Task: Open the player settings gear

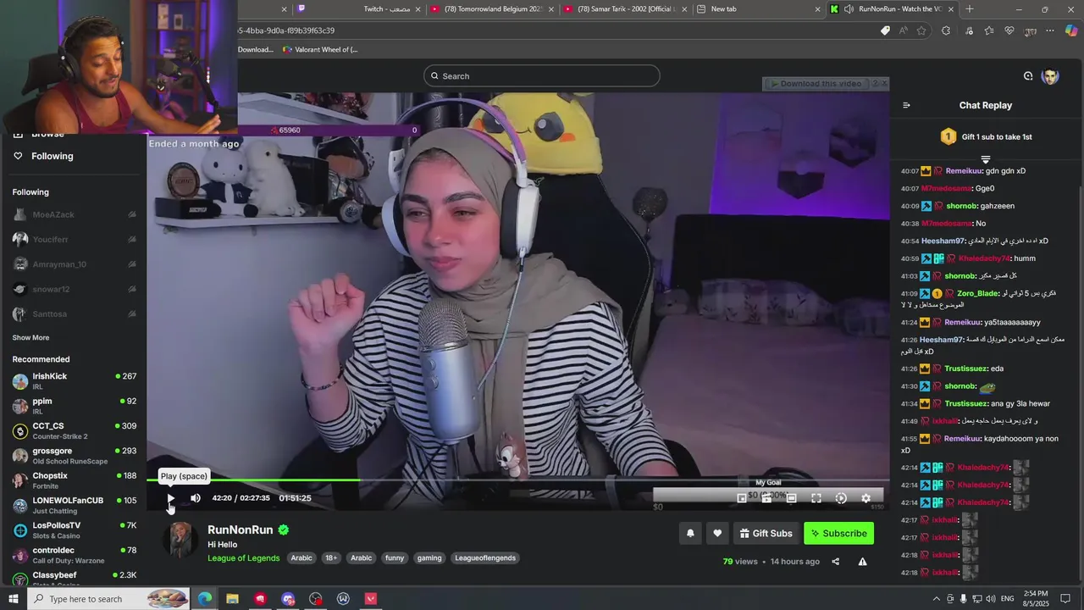Action: click(866, 498)
